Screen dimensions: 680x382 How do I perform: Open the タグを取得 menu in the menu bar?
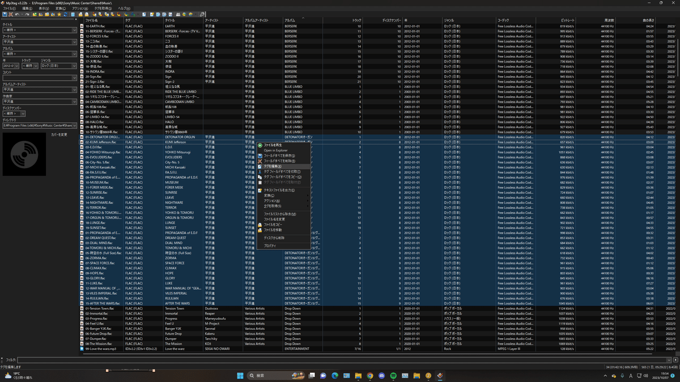point(103,8)
